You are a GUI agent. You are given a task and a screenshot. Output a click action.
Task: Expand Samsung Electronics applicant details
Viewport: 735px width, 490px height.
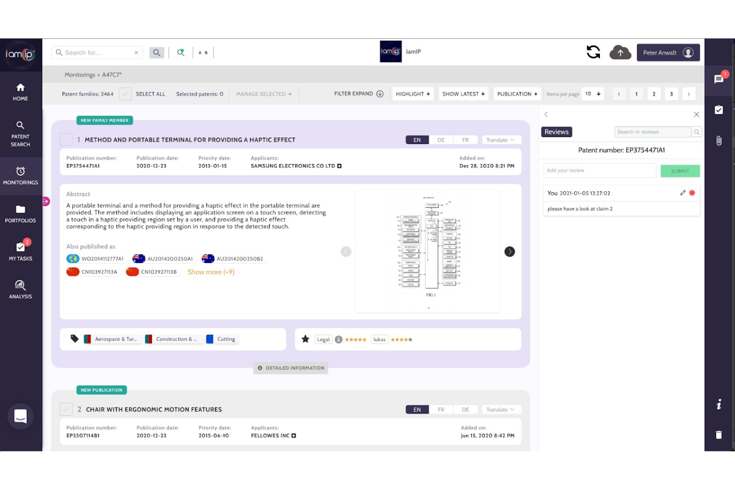339,166
